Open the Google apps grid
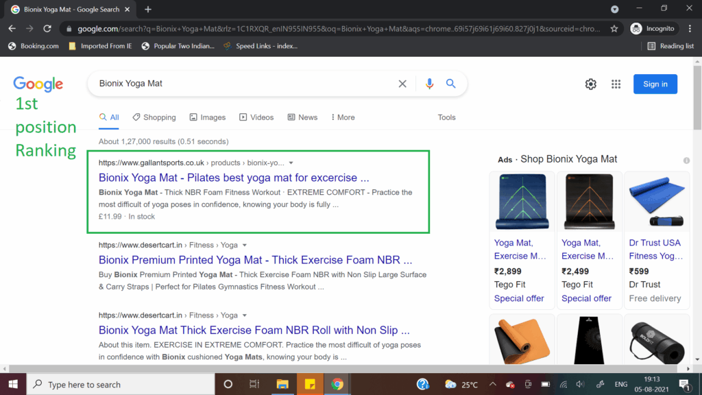This screenshot has height=395, width=702. [616, 84]
